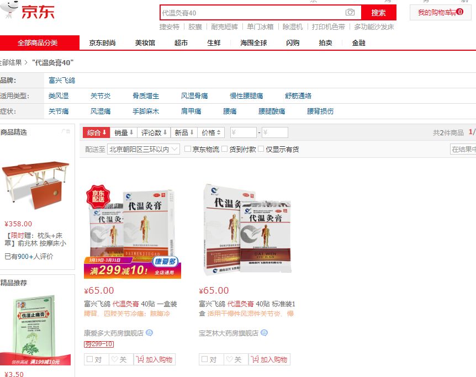This screenshot has height=377, width=476.
Task: Filter by type 慢性腰腿痛
Action: coord(246,96)
